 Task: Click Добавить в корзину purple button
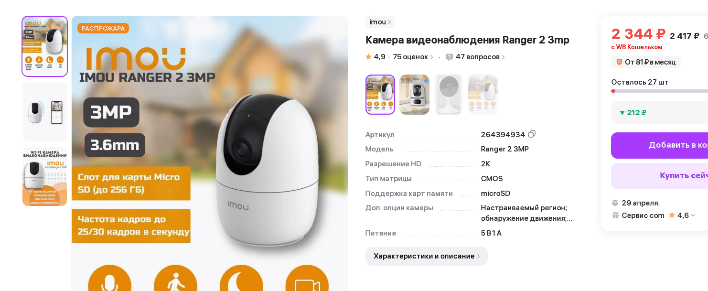(x=659, y=145)
